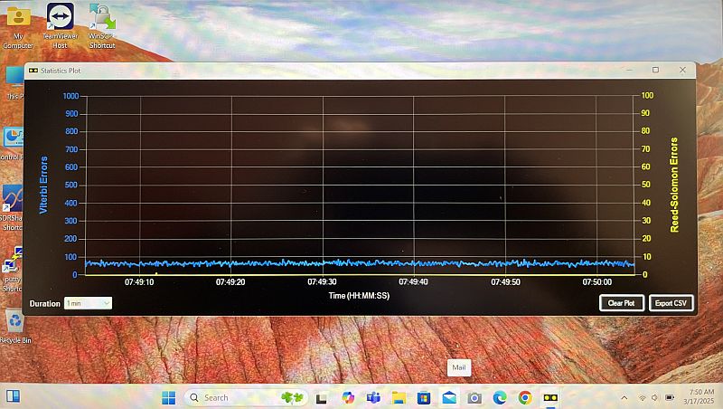Click the taskbar Search box
This screenshot has width=723, height=409.
[x=228, y=397]
